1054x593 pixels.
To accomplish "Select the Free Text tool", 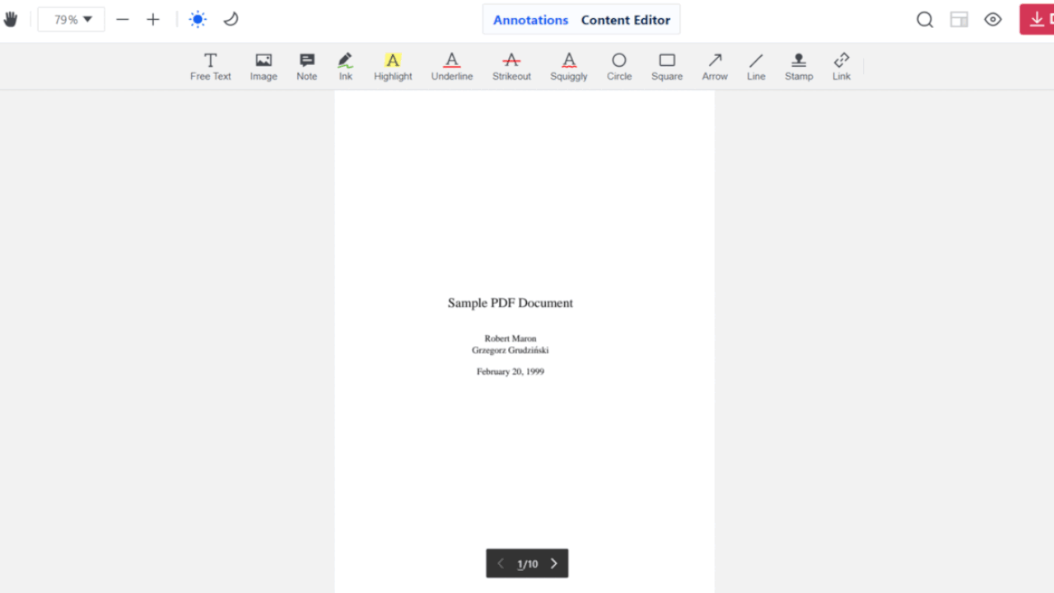I will tap(211, 67).
